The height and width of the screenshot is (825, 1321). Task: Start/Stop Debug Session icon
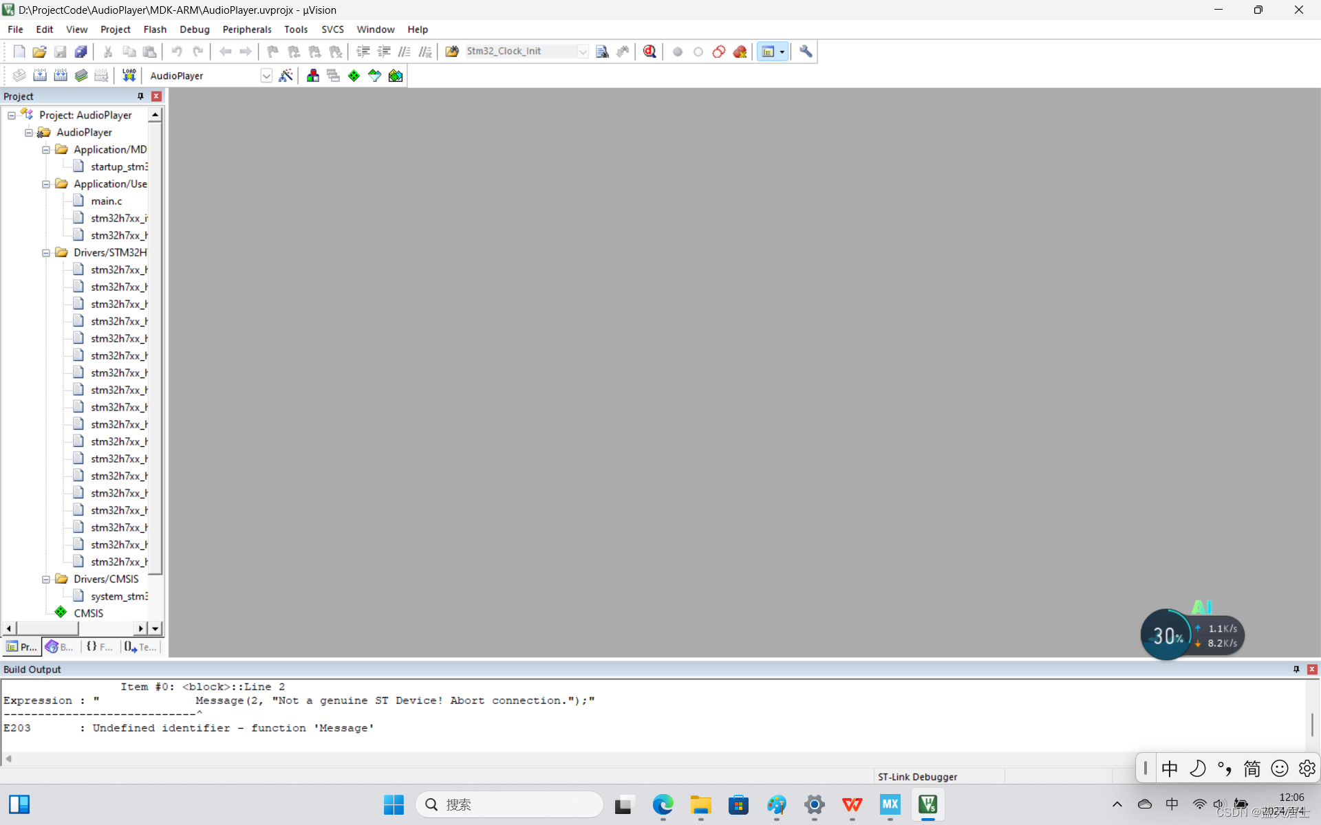tap(649, 52)
